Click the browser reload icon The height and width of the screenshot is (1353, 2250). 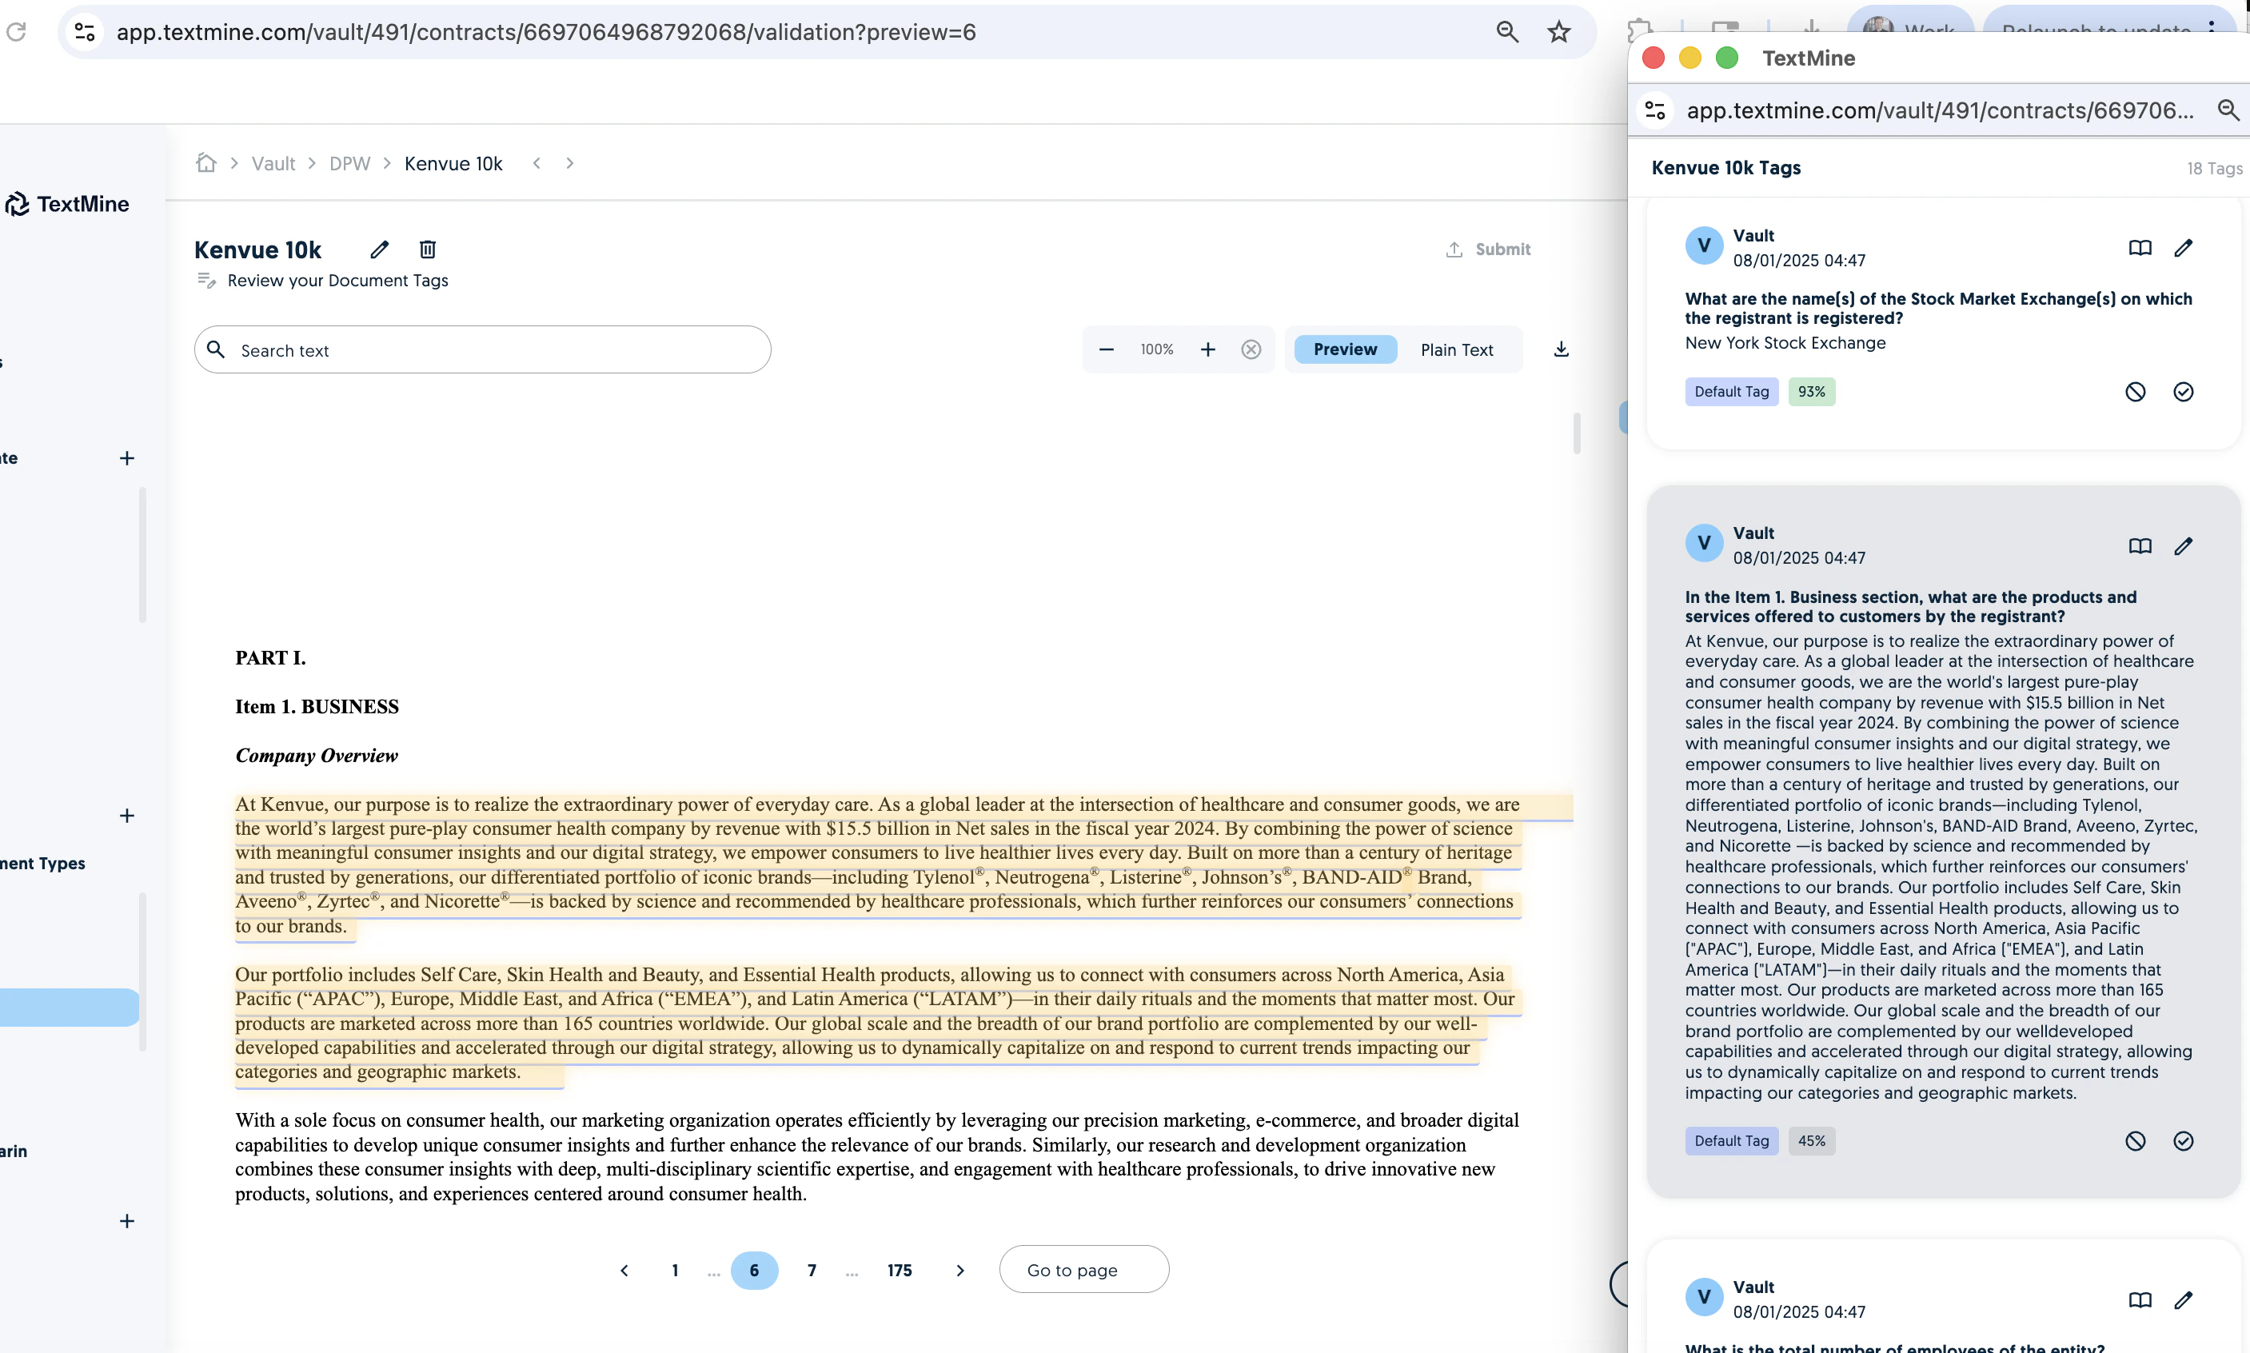point(15,32)
